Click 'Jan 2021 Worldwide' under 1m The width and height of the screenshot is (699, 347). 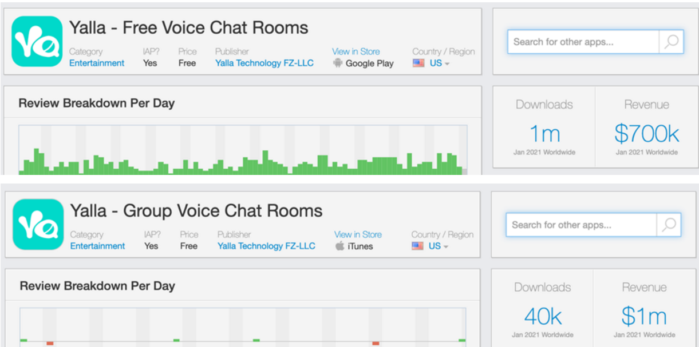[x=544, y=152]
